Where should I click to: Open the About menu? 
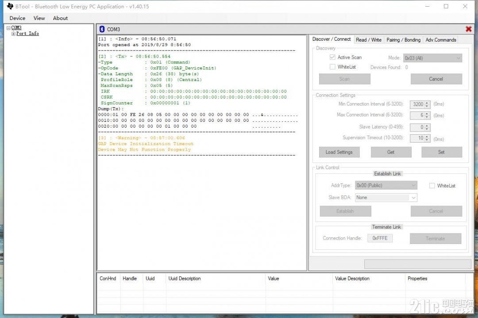(x=60, y=18)
